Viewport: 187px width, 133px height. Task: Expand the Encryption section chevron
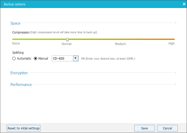(x=175, y=73)
